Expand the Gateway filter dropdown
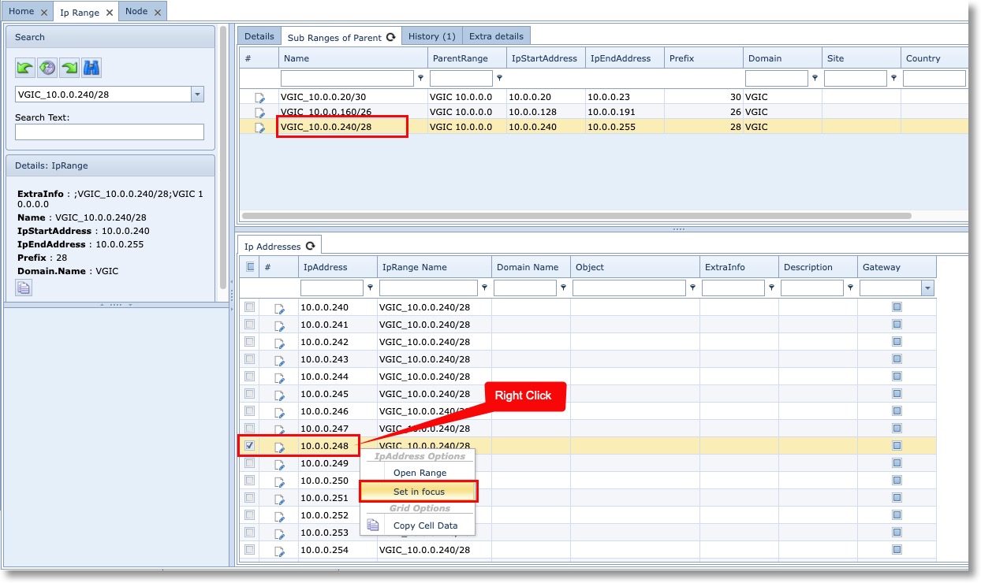 927,288
